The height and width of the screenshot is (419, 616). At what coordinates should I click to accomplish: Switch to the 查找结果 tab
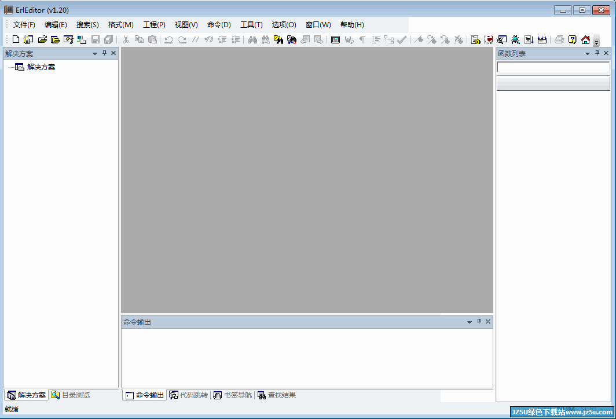[277, 395]
